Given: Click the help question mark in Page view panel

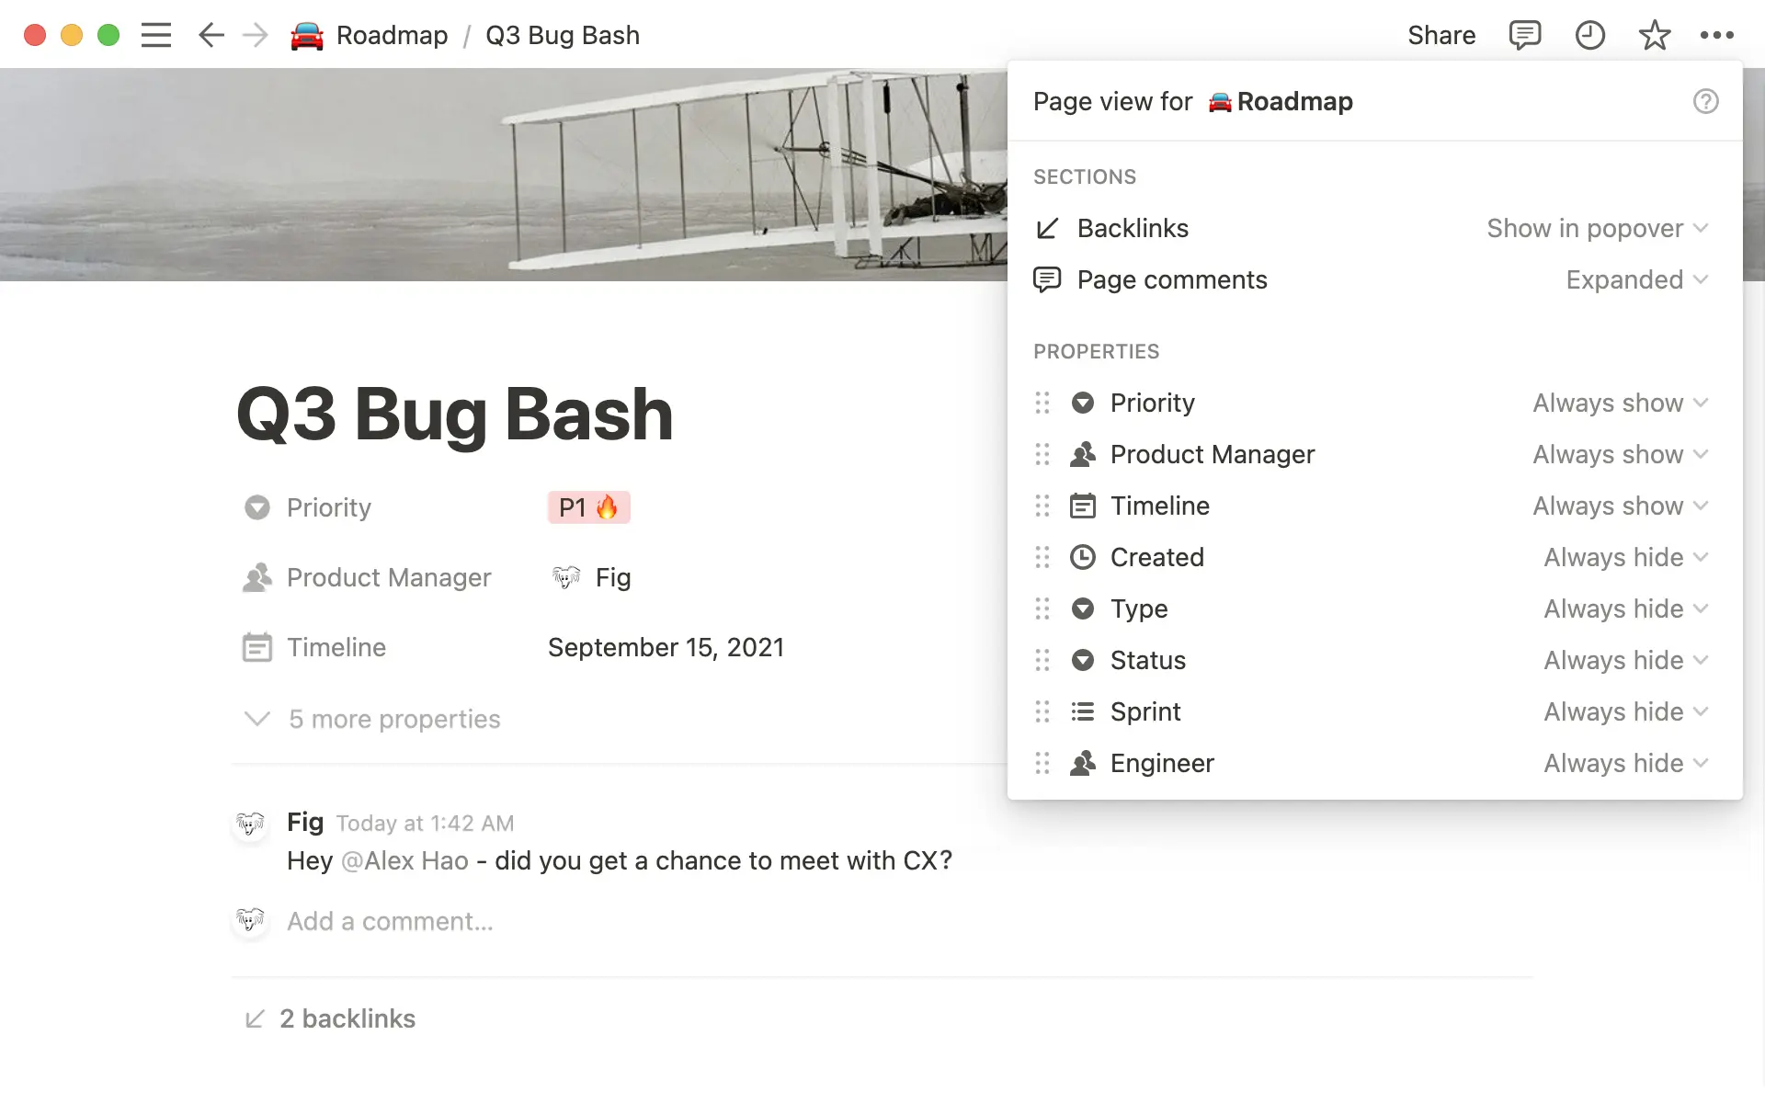Looking at the screenshot, I should tap(1706, 101).
